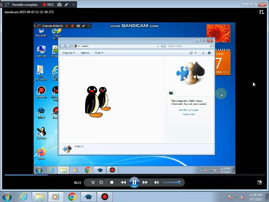Screen dimensions: 269x202
Task: View the video full screen
Action: point(260,183)
